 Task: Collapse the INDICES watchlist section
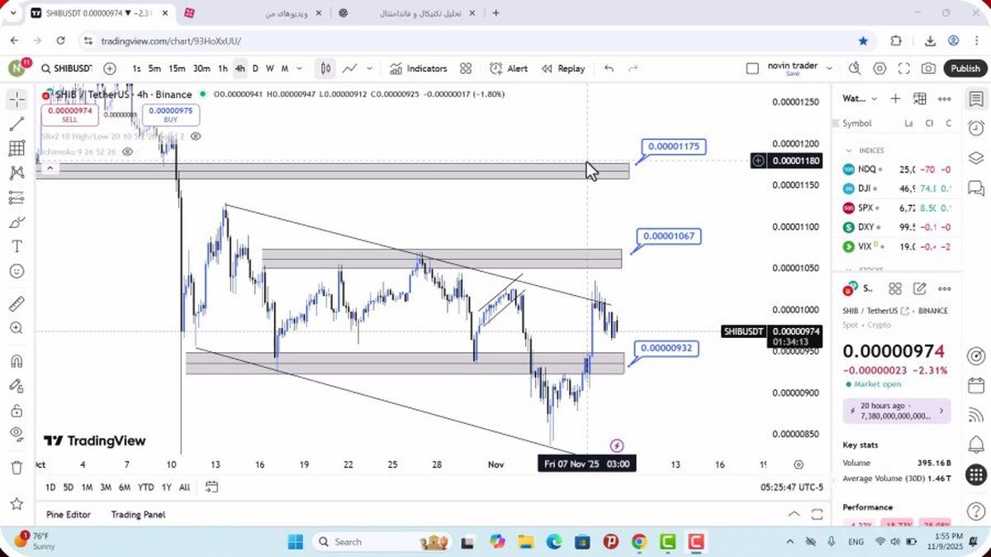point(849,150)
